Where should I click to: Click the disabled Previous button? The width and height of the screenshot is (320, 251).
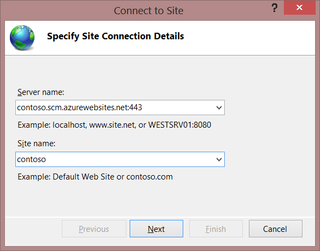click(x=94, y=229)
